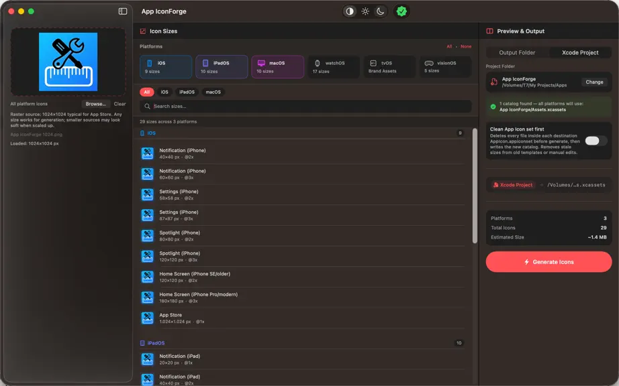This screenshot has height=386, width=619.
Task: Click the project folder icon beside App IconForge
Action: pyautogui.click(x=494, y=82)
